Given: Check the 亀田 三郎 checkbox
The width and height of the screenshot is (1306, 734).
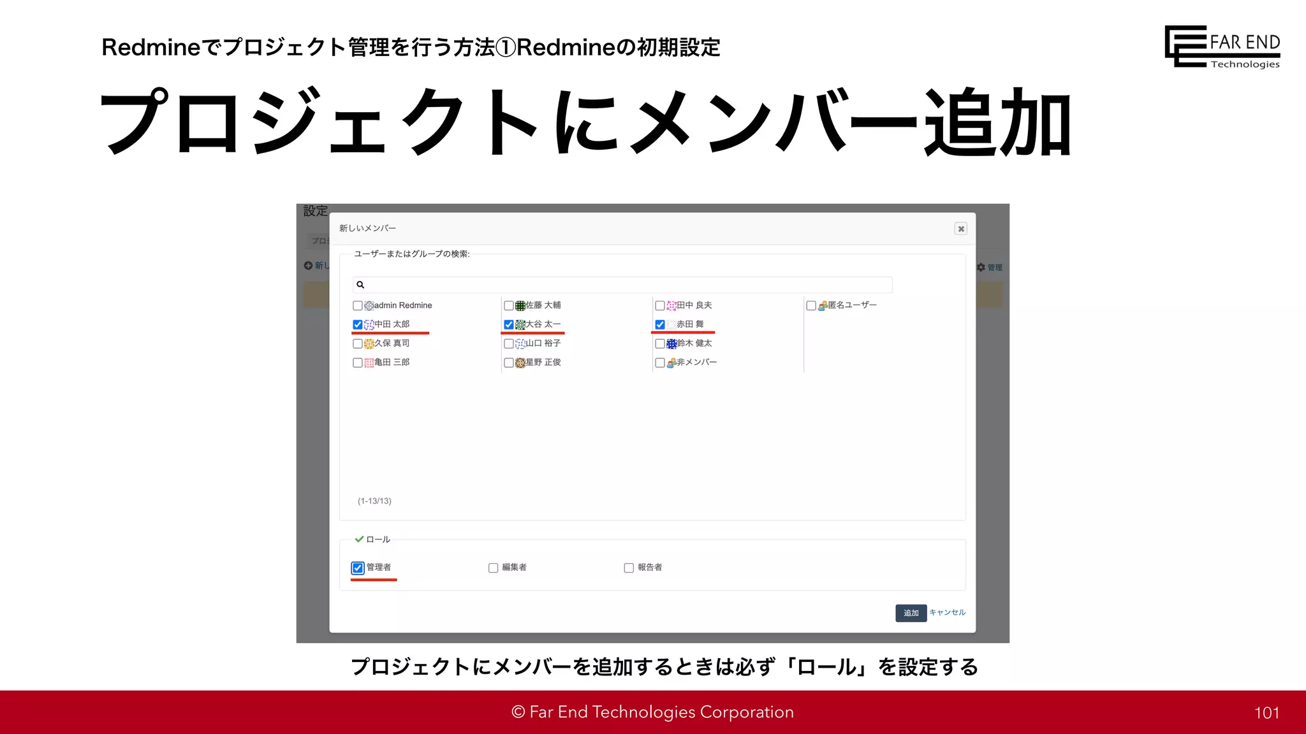Looking at the screenshot, I should 358,363.
